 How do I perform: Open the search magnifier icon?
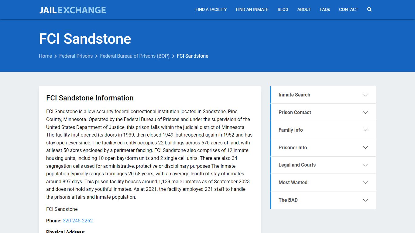coord(369,9)
